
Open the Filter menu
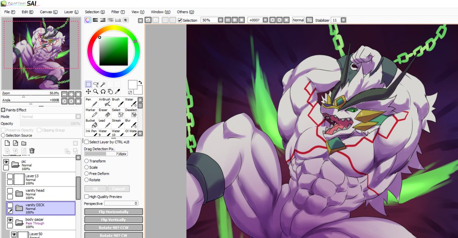118,12
